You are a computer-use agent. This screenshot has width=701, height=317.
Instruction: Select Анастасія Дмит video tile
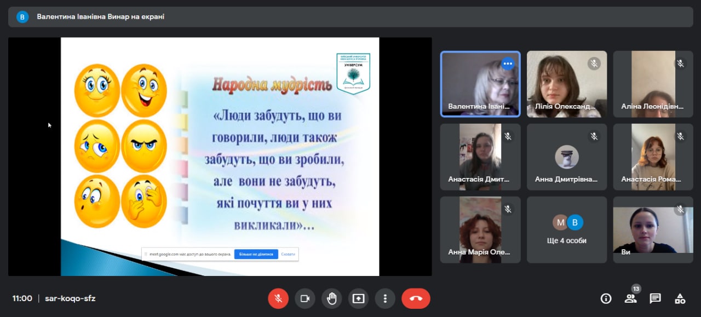tap(480, 157)
